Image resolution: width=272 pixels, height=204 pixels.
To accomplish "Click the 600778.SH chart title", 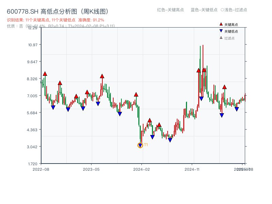I will pyautogui.click(x=57, y=12).
